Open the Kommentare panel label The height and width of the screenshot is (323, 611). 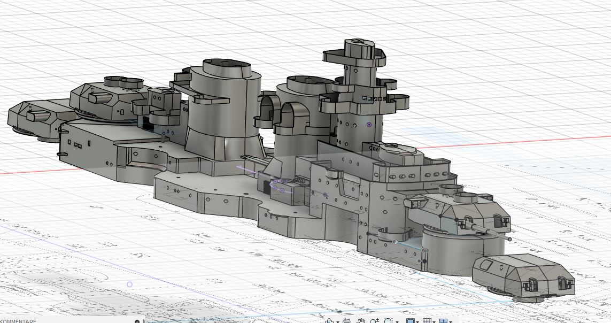click(18, 321)
